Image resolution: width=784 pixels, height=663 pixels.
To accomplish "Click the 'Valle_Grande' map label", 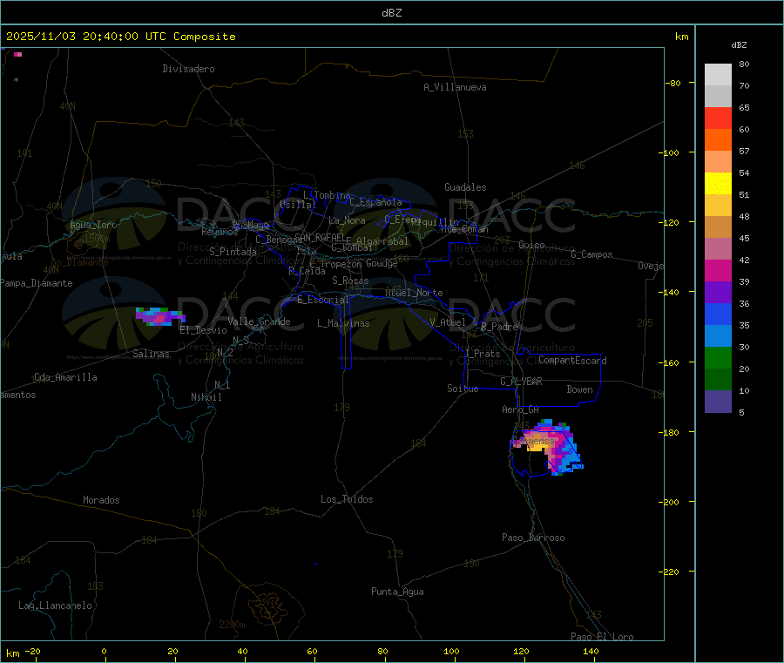I will point(259,321).
